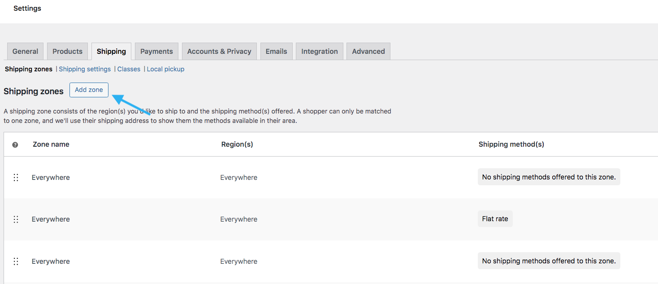Open the Payments tab

point(156,51)
